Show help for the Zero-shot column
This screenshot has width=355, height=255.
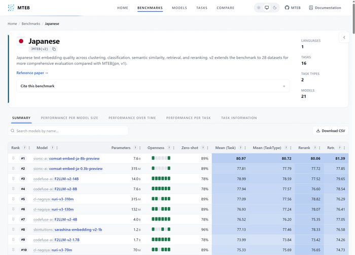(x=203, y=148)
